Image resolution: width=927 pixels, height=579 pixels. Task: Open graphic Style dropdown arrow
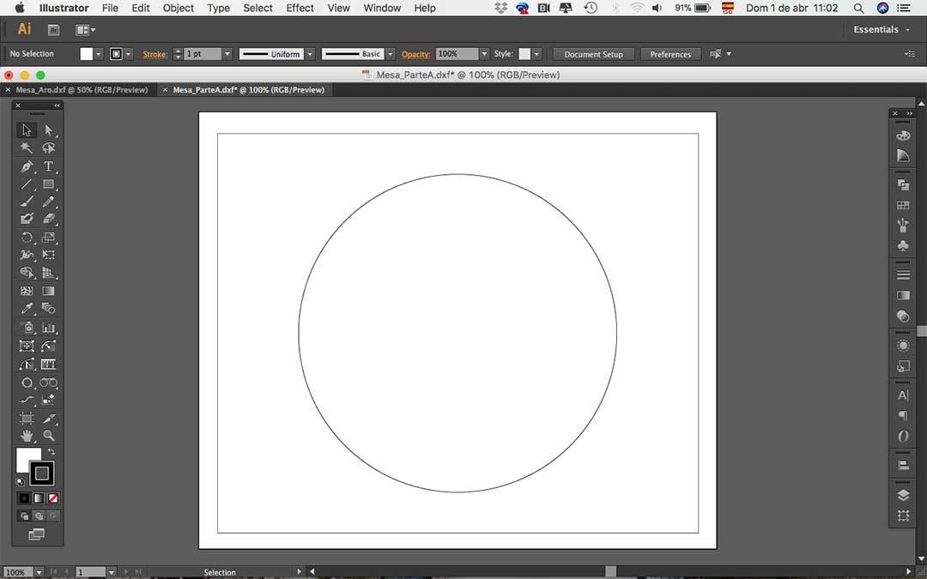tap(536, 54)
